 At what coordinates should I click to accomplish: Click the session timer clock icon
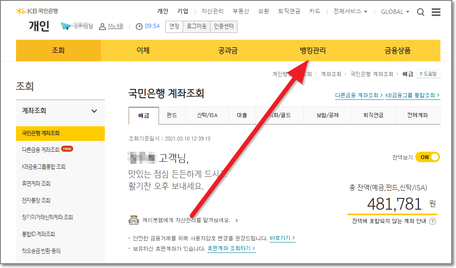click(x=139, y=26)
